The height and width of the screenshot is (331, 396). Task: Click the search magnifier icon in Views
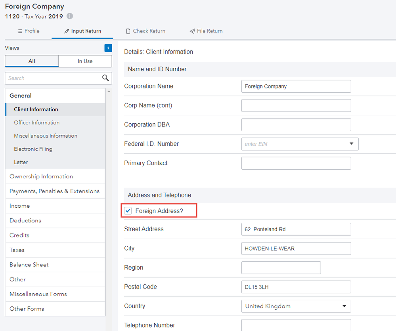[105, 78]
